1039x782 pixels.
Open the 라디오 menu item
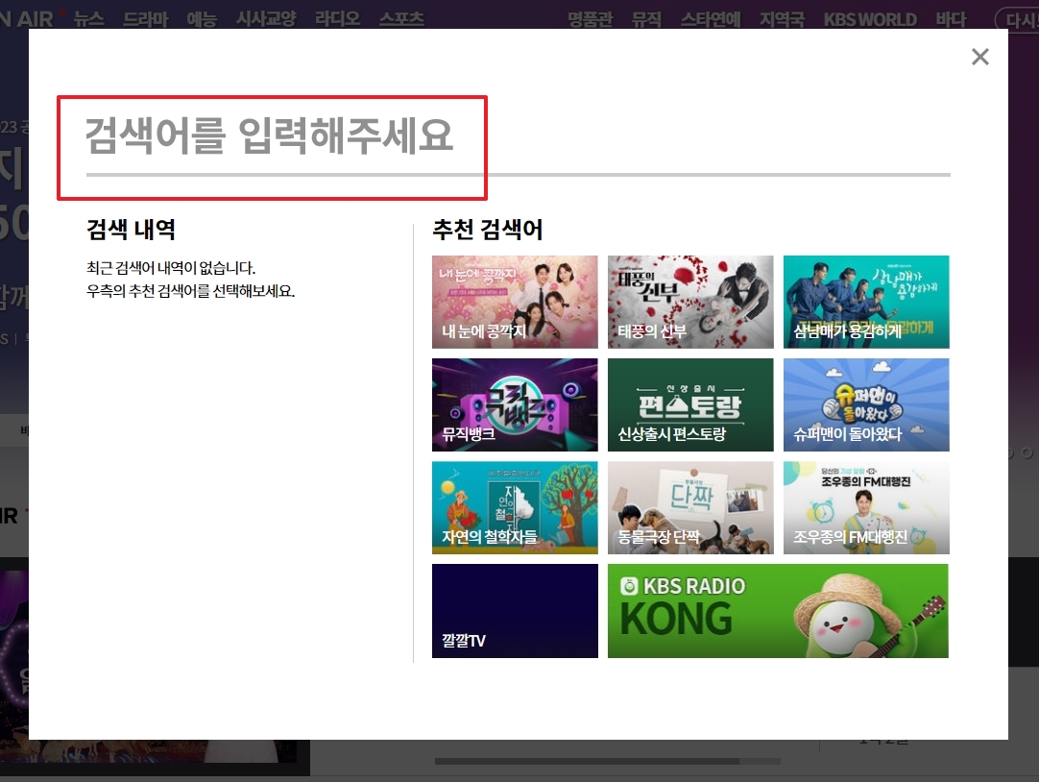(337, 18)
